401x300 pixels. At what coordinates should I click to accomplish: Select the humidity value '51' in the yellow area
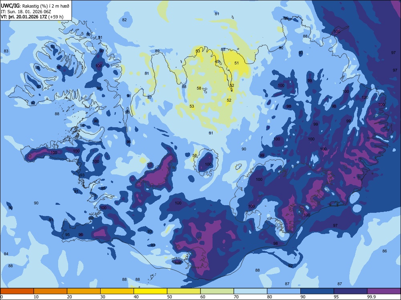click(237, 63)
